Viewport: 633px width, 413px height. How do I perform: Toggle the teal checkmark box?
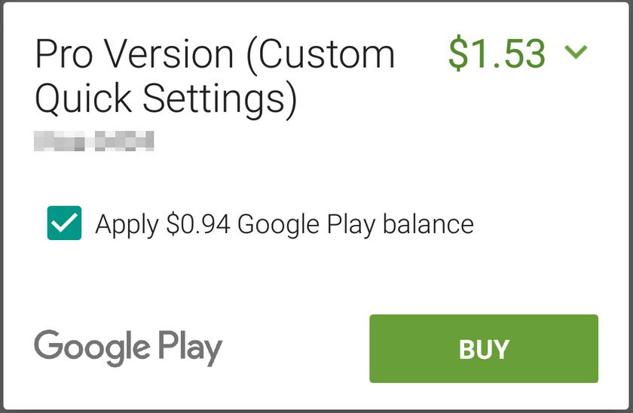64,224
